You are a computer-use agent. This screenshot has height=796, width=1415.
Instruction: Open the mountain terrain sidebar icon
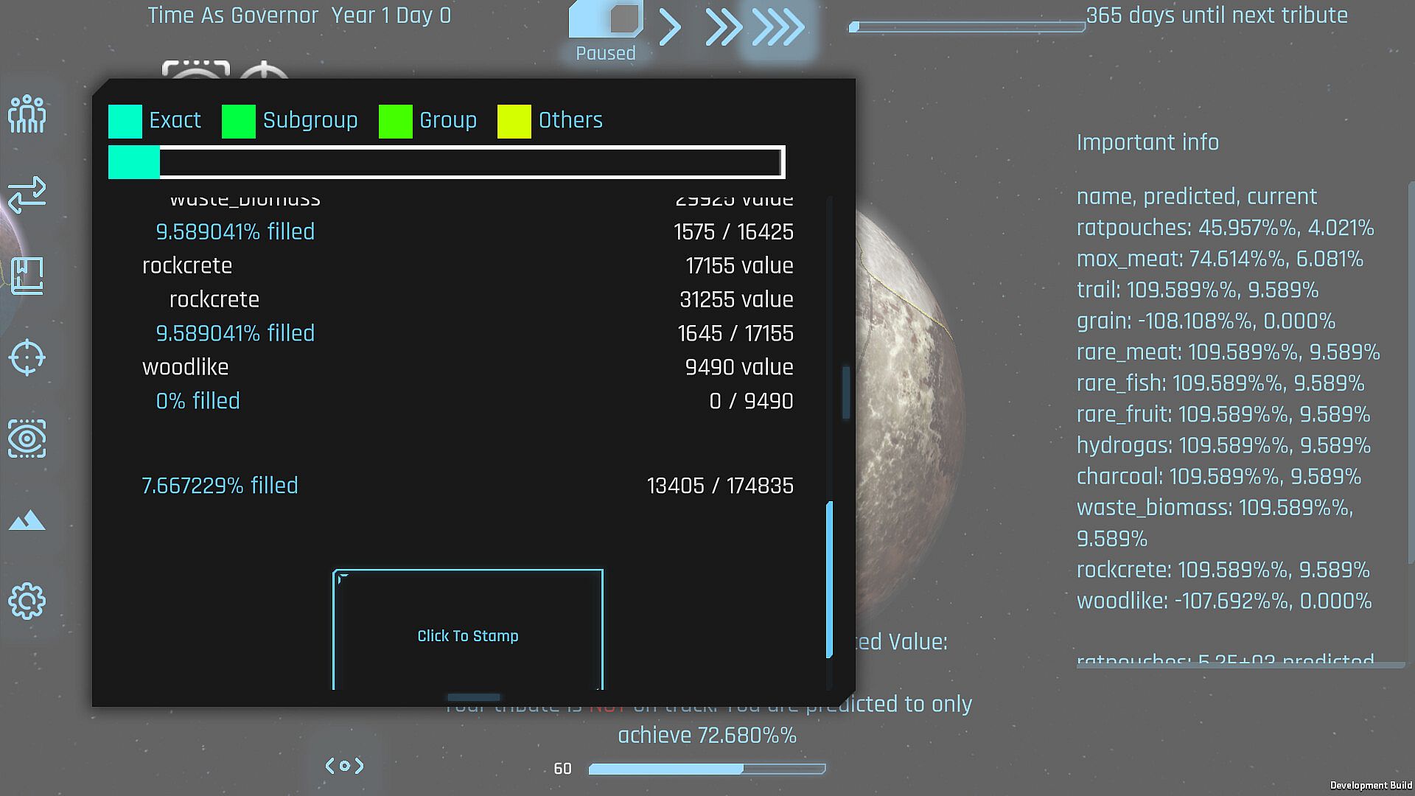coord(27,520)
